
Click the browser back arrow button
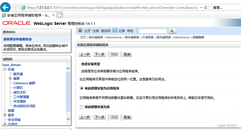(x=5, y=7)
